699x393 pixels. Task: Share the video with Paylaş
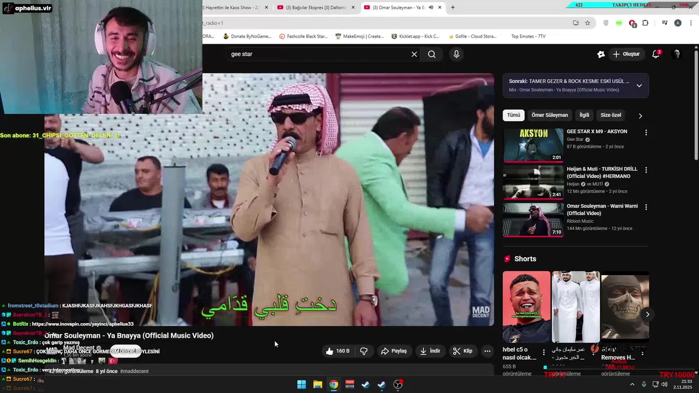[394, 351]
